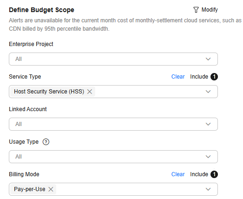
Task: Clear the Billing Mode selection
Action: (178, 174)
